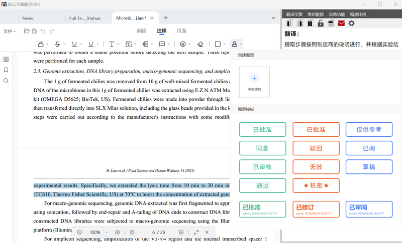Viewport: 402px width, 243px height.
Task: Select the highlighter pen tool
Action: coord(41,44)
